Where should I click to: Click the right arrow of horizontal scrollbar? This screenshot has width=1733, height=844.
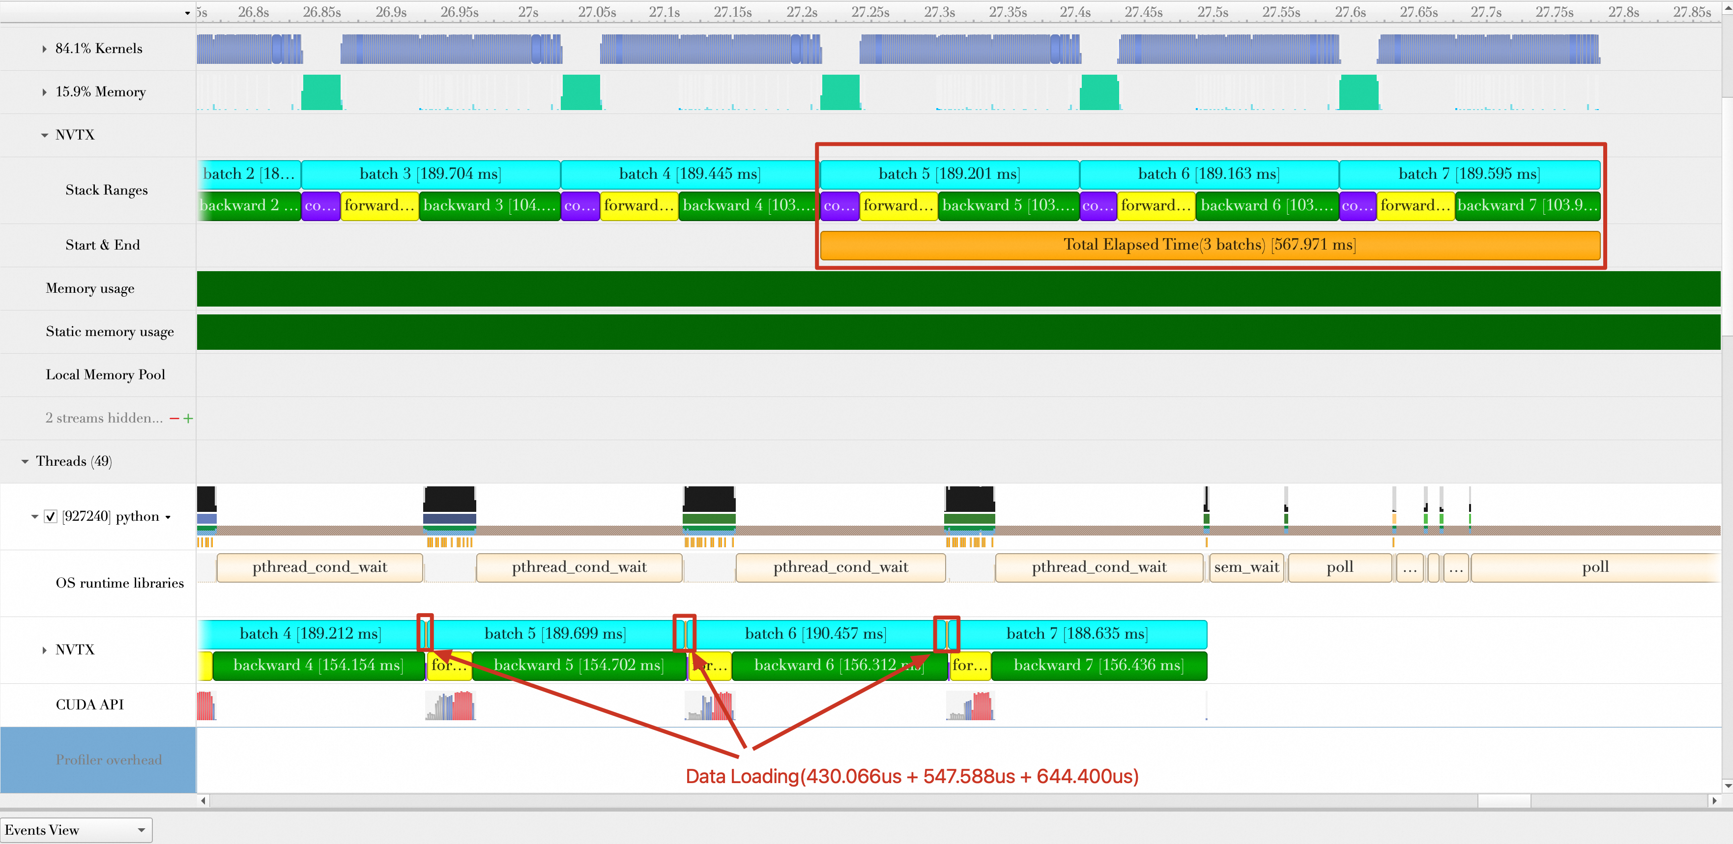(1713, 800)
